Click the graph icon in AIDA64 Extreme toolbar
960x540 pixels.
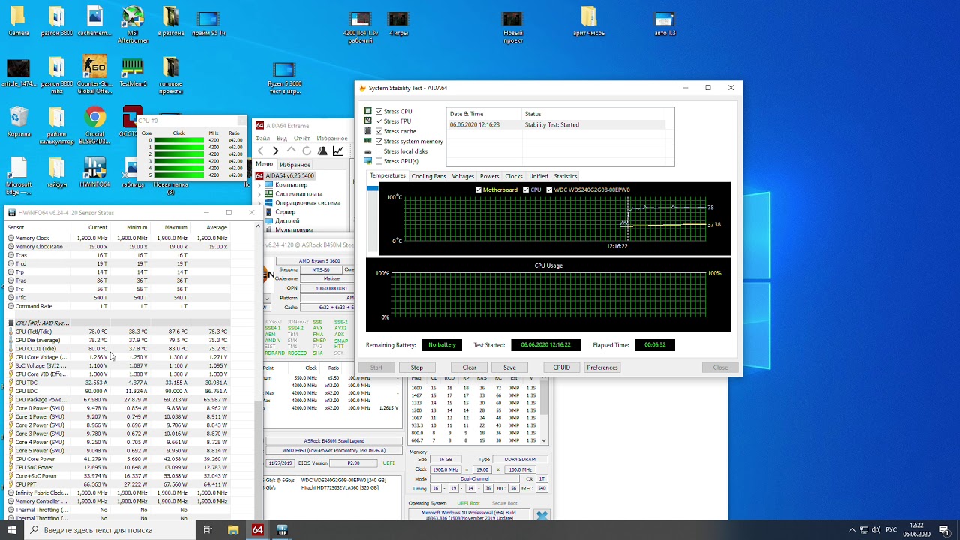[338, 151]
